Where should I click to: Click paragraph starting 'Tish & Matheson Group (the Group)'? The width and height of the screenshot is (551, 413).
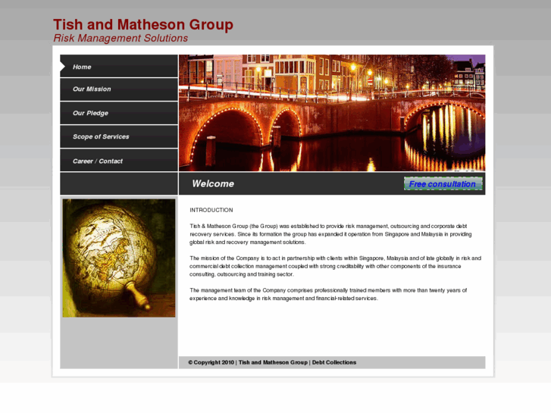coord(330,234)
